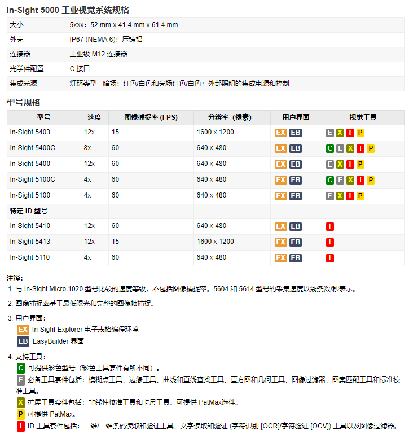
Task: Select the In-Sight 5413 model name
Action: 30,242
